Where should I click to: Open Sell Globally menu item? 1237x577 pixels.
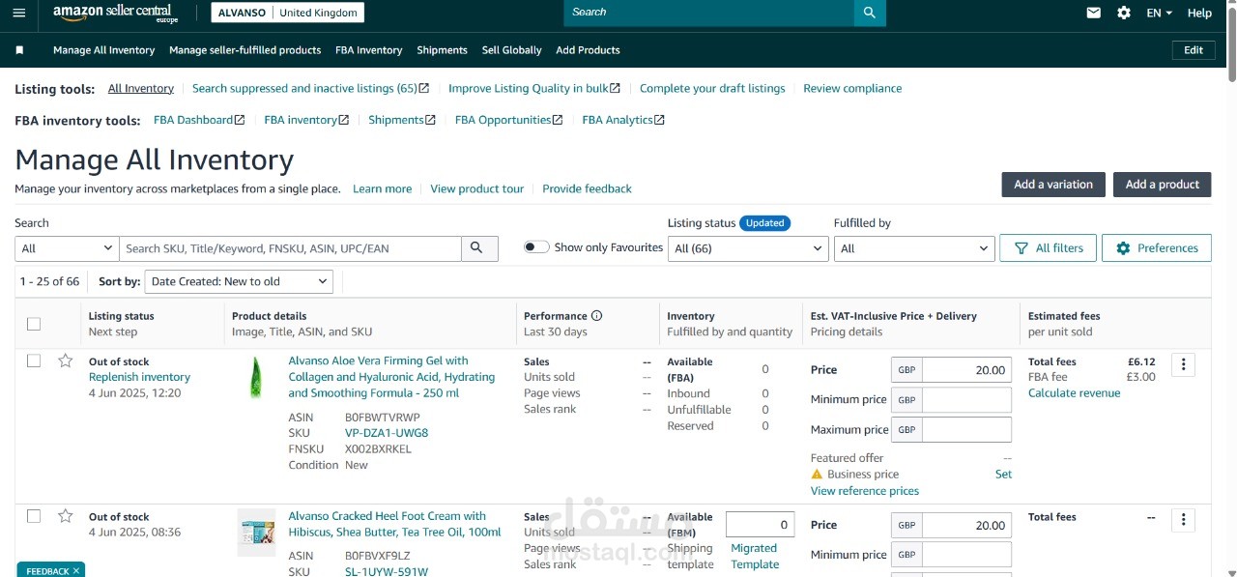coord(511,50)
